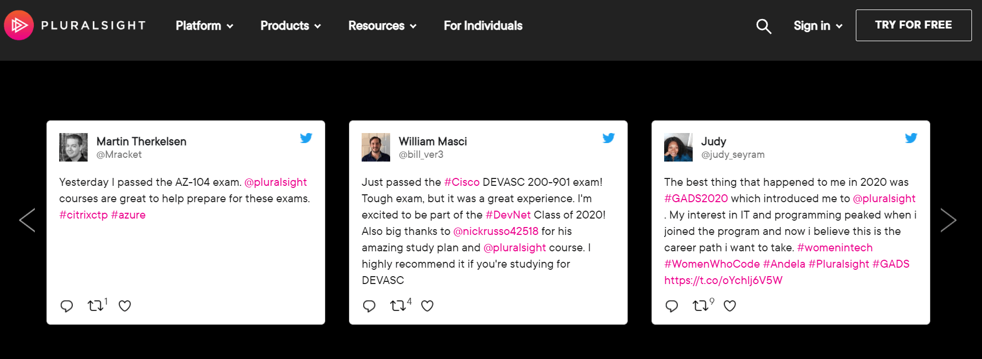This screenshot has width=982, height=359.
Task: Expand the Platform dropdown menu
Action: [204, 26]
